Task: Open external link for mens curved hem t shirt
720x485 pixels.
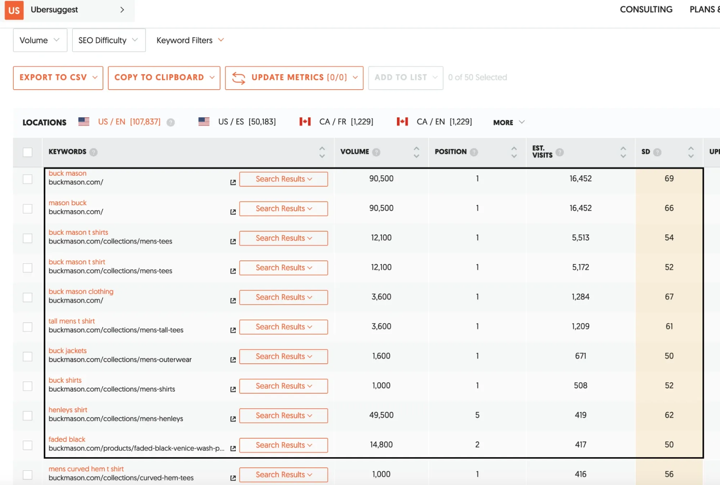Action: pos(233,478)
